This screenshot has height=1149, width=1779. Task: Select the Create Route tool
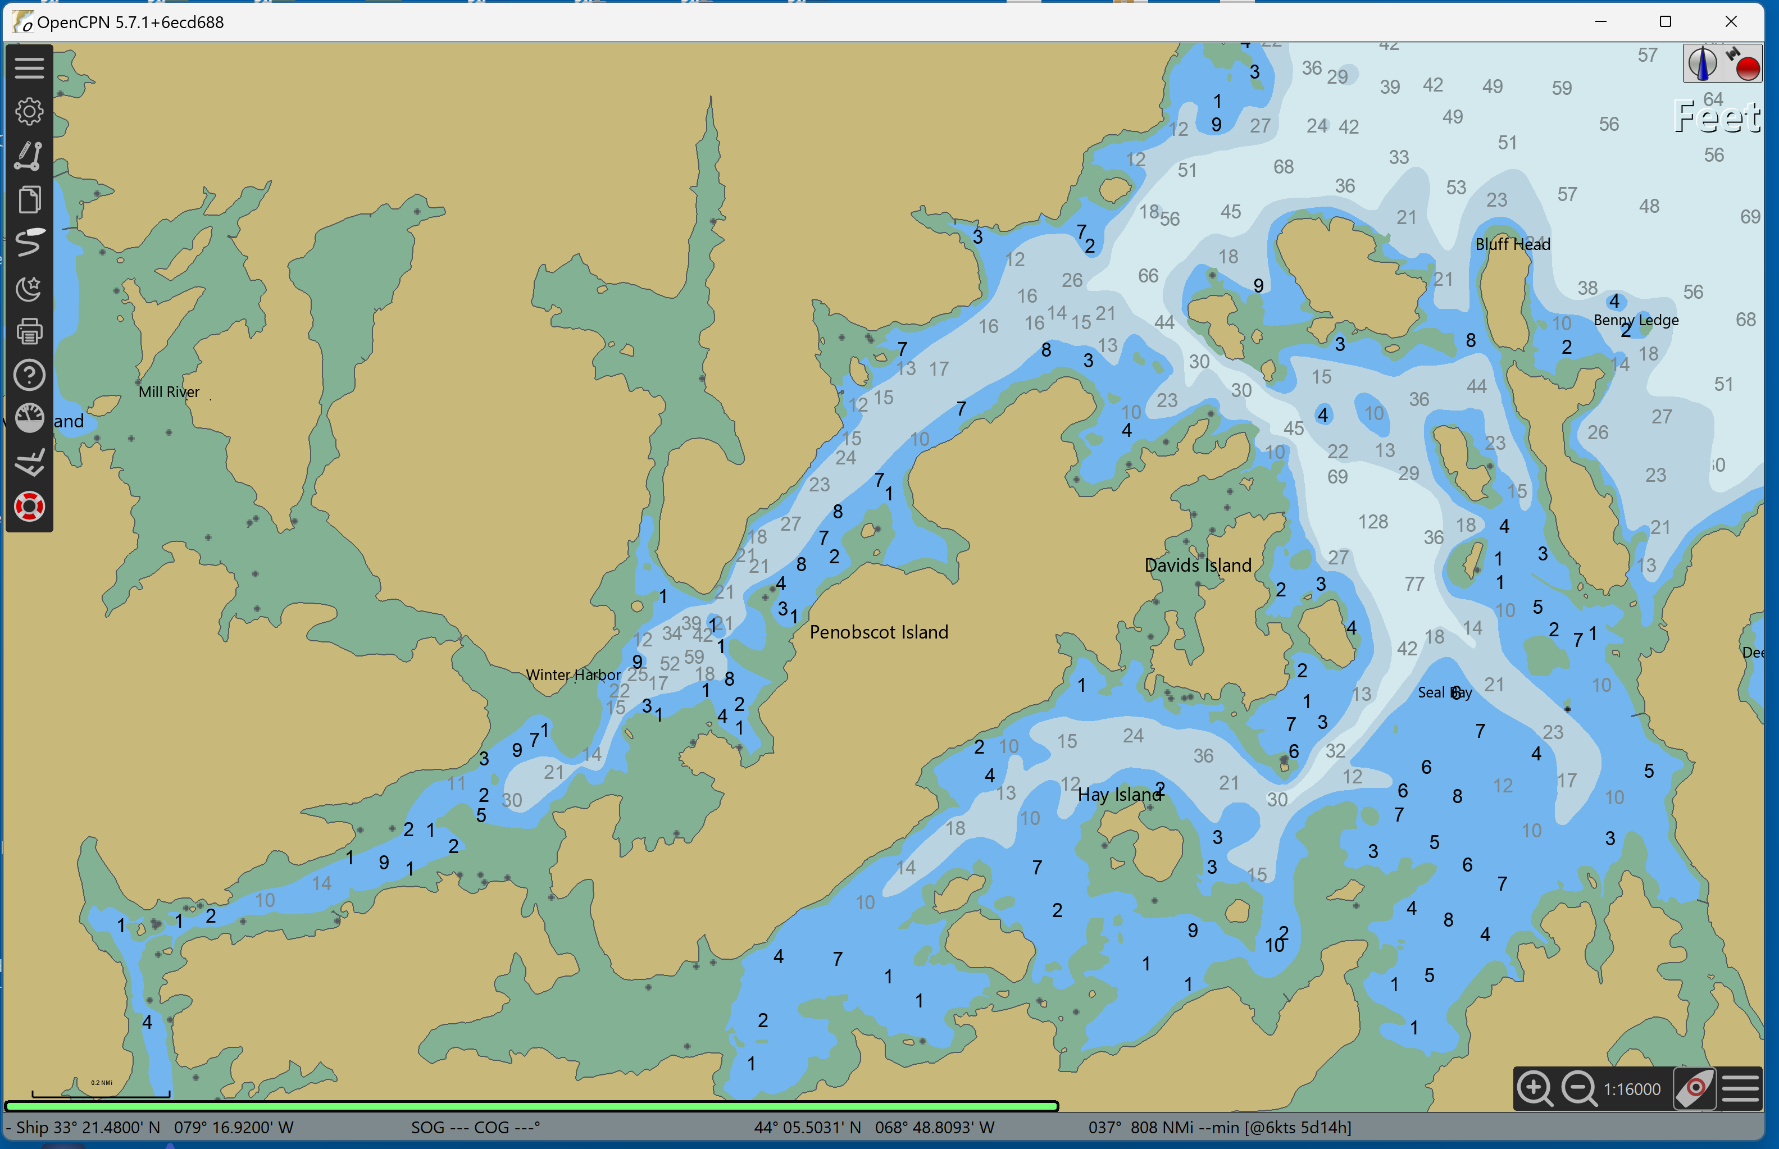(29, 154)
